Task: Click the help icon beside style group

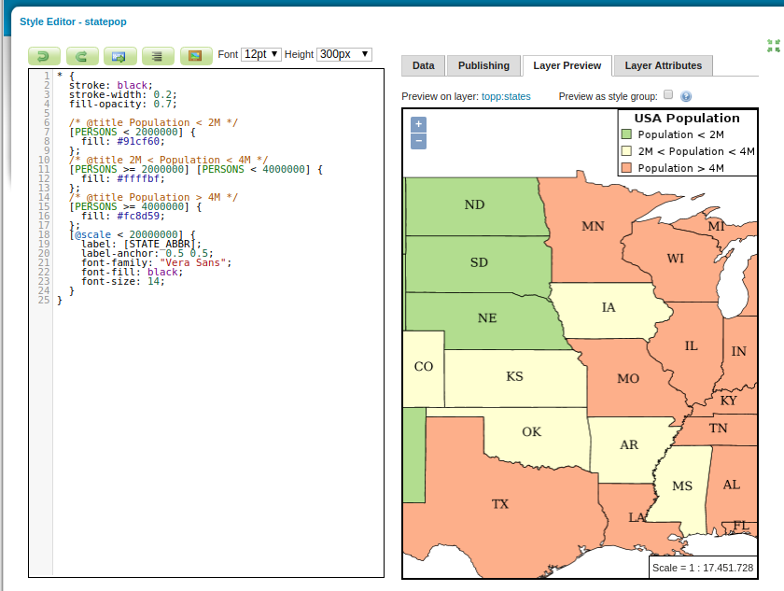Action: 686,96
